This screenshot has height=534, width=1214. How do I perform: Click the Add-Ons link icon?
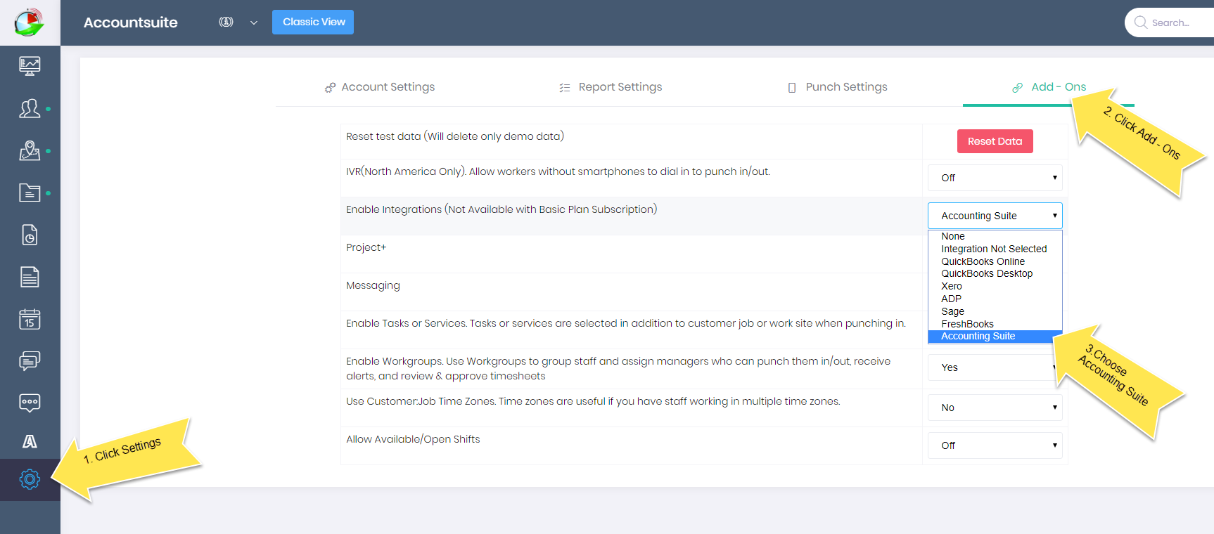point(1017,88)
